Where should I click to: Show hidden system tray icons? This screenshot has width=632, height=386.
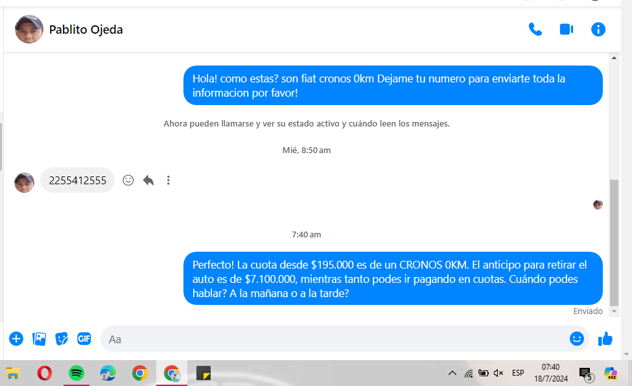pos(452,373)
